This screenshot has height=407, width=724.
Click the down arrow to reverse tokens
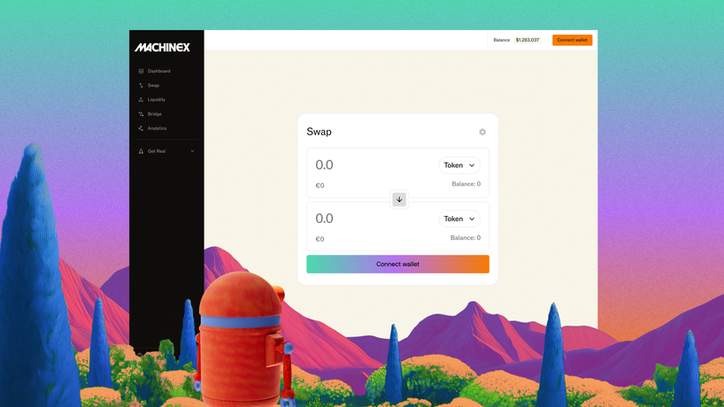[x=399, y=200]
